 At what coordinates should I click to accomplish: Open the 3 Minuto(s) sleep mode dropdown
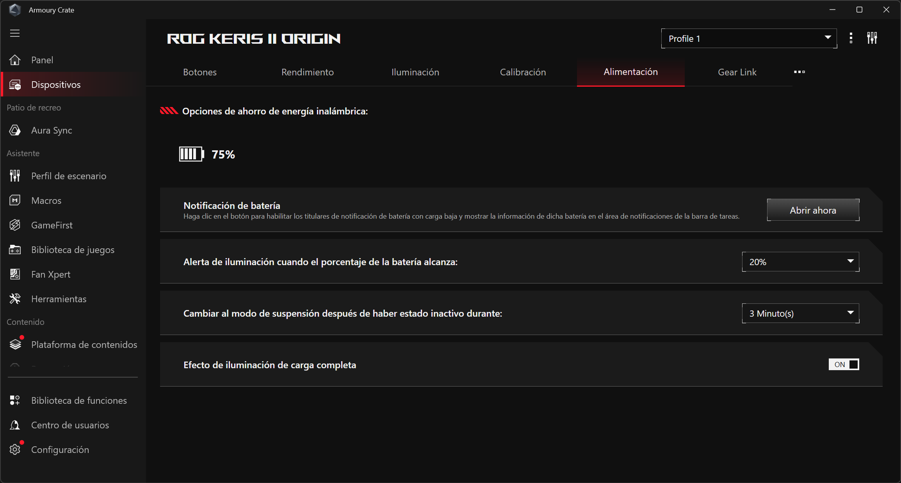(x=800, y=314)
